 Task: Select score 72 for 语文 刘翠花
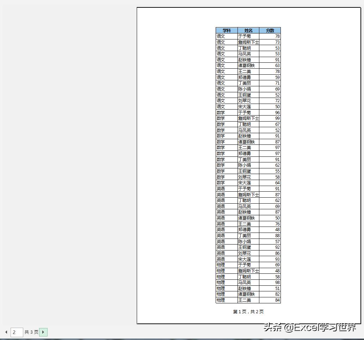click(270, 101)
